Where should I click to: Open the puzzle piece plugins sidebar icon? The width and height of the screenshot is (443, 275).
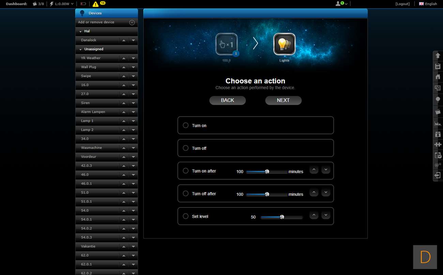point(438,144)
